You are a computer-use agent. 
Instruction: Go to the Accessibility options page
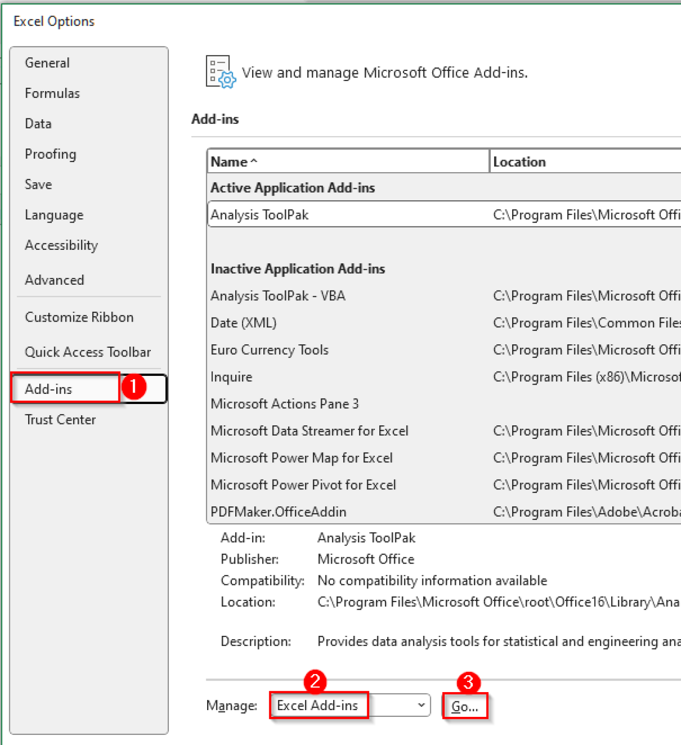point(61,245)
